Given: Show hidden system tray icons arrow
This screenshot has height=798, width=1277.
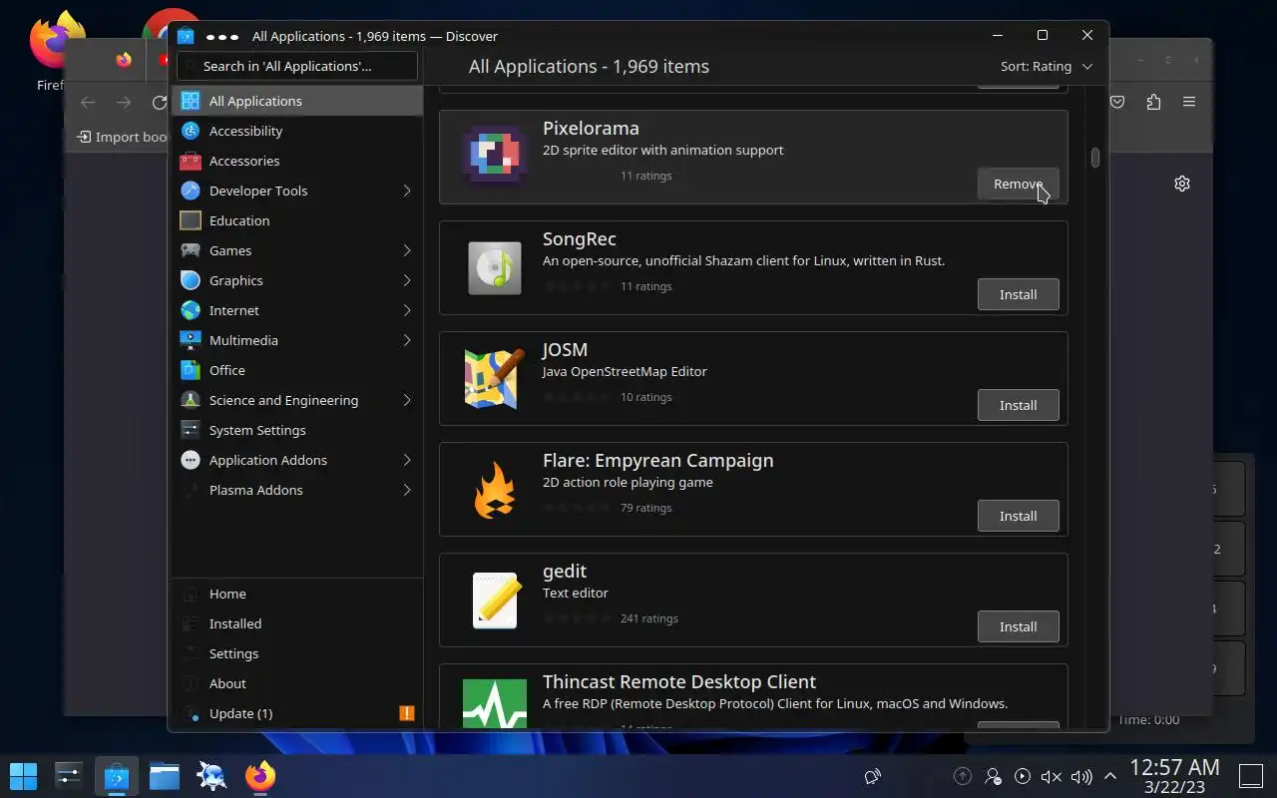Looking at the screenshot, I should pyautogui.click(x=1109, y=776).
